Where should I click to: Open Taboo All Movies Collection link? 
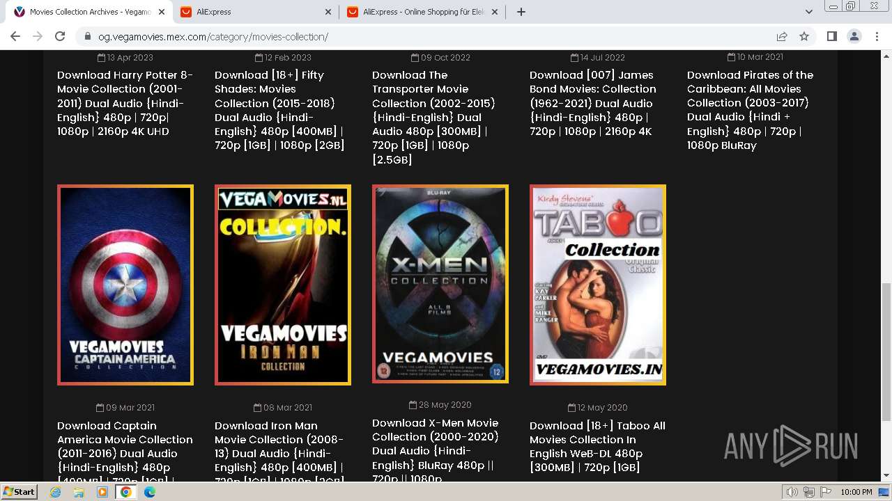coord(597,446)
